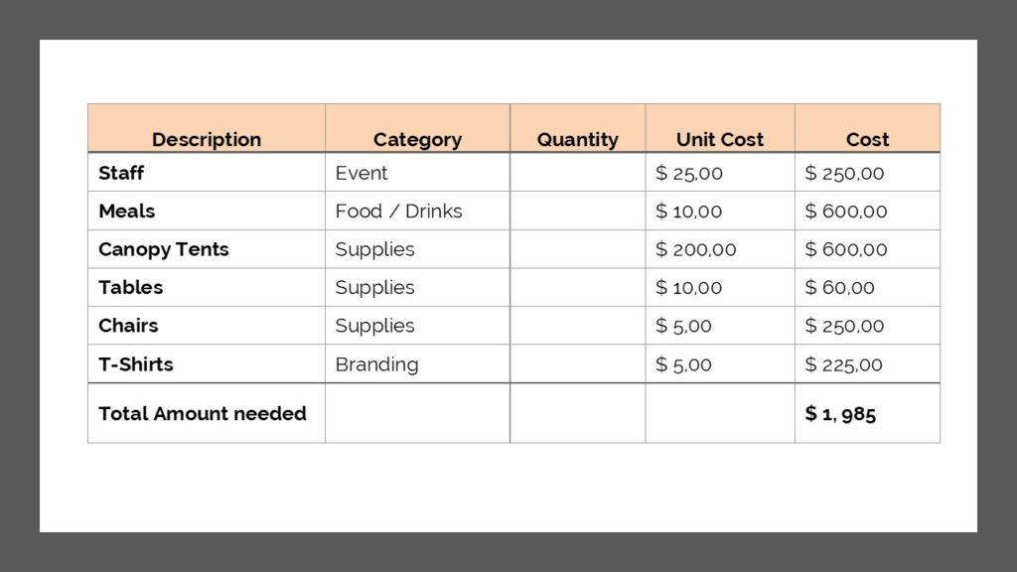Click the Chairs description cell
1017x572 pixels.
click(x=207, y=326)
